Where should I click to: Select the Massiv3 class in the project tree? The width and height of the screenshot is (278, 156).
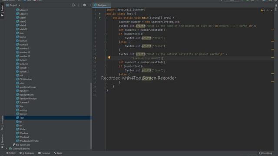[23, 10]
